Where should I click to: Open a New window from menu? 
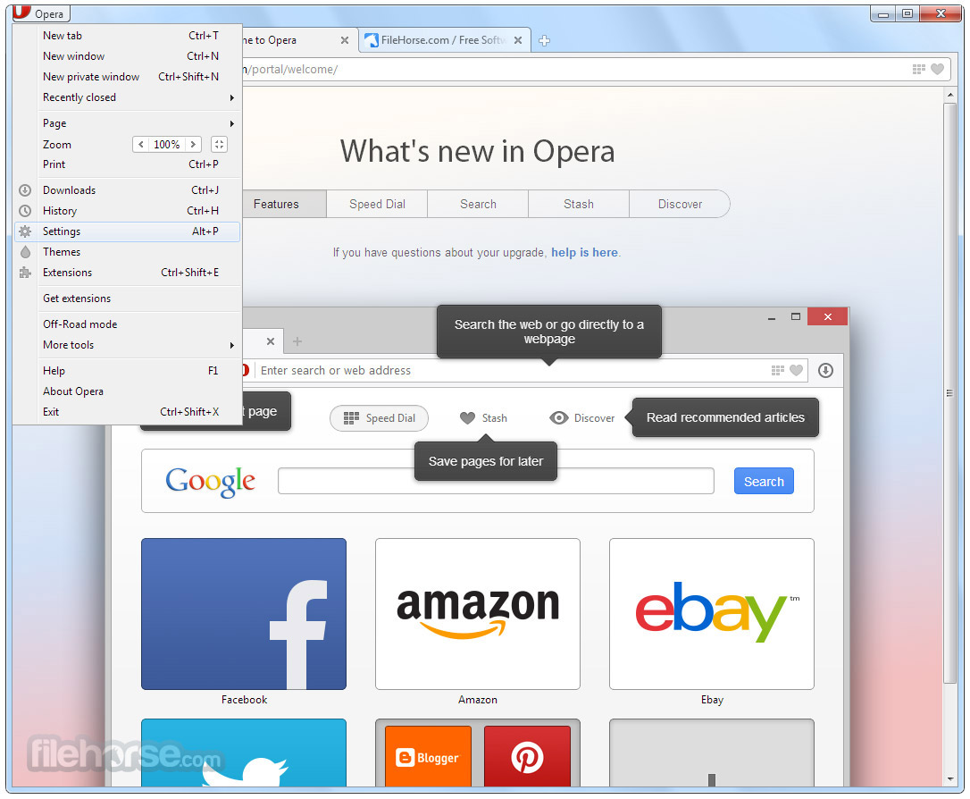(x=128, y=56)
